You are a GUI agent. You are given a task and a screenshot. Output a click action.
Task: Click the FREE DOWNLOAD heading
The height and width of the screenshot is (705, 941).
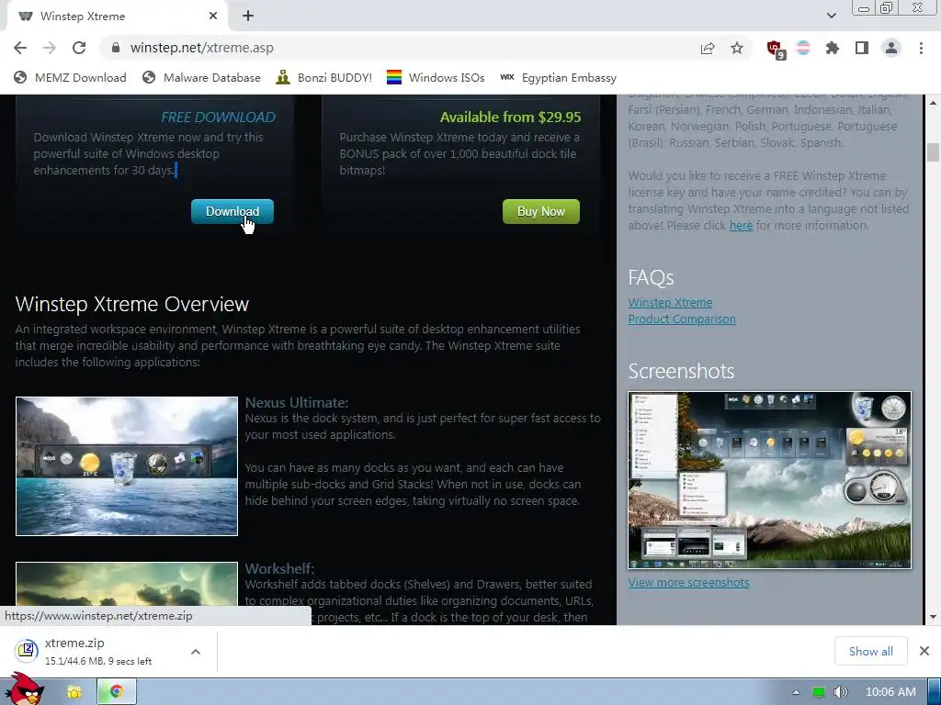[219, 117]
